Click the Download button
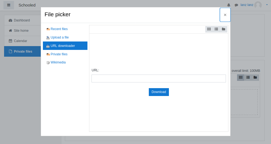The width and height of the screenshot is (271, 144). pyautogui.click(x=159, y=92)
